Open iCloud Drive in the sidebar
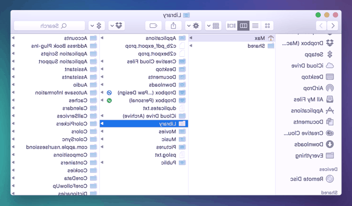Screen dimensions: 352x206 pos(312,66)
